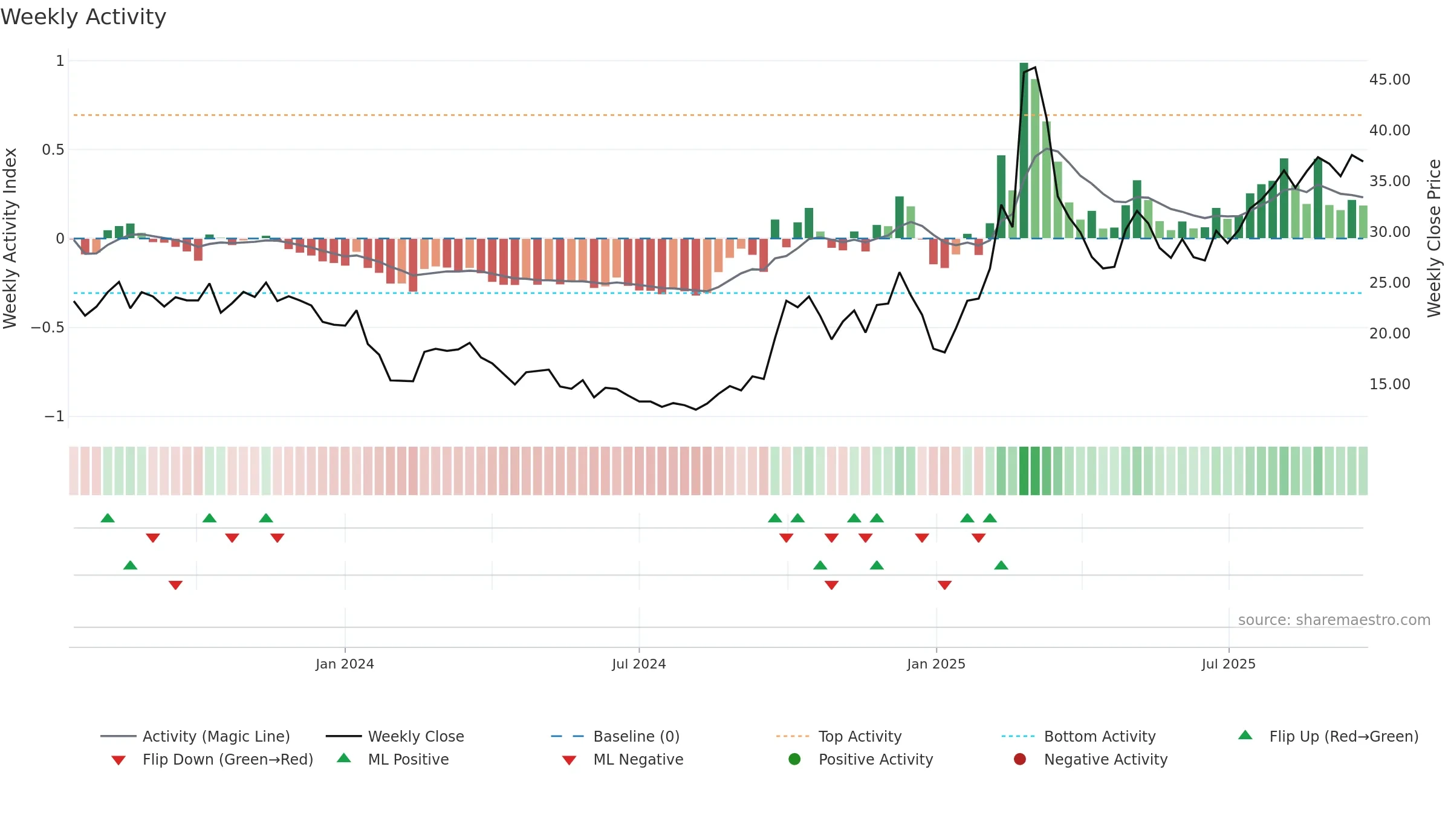The image size is (1451, 816).
Task: Click the green Flip Up triangle legend icon
Action: pos(1245,735)
